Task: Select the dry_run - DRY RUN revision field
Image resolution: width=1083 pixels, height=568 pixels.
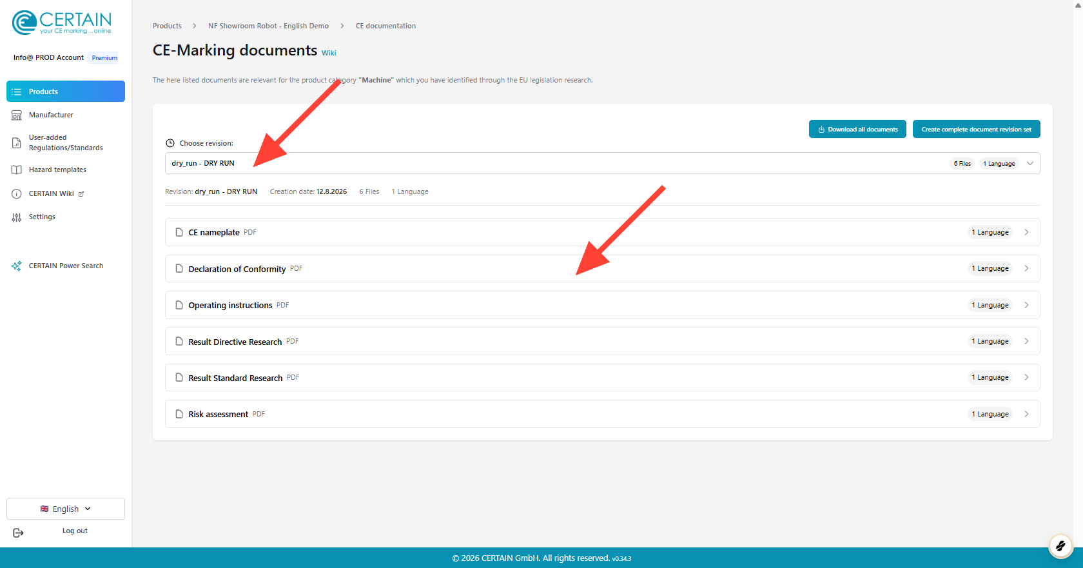Action: coord(602,163)
